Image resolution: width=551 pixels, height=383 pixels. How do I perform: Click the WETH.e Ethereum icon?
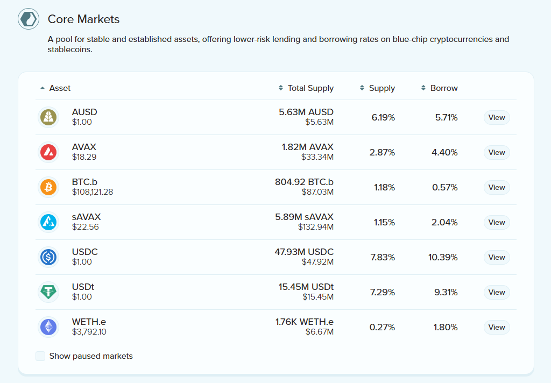(48, 327)
